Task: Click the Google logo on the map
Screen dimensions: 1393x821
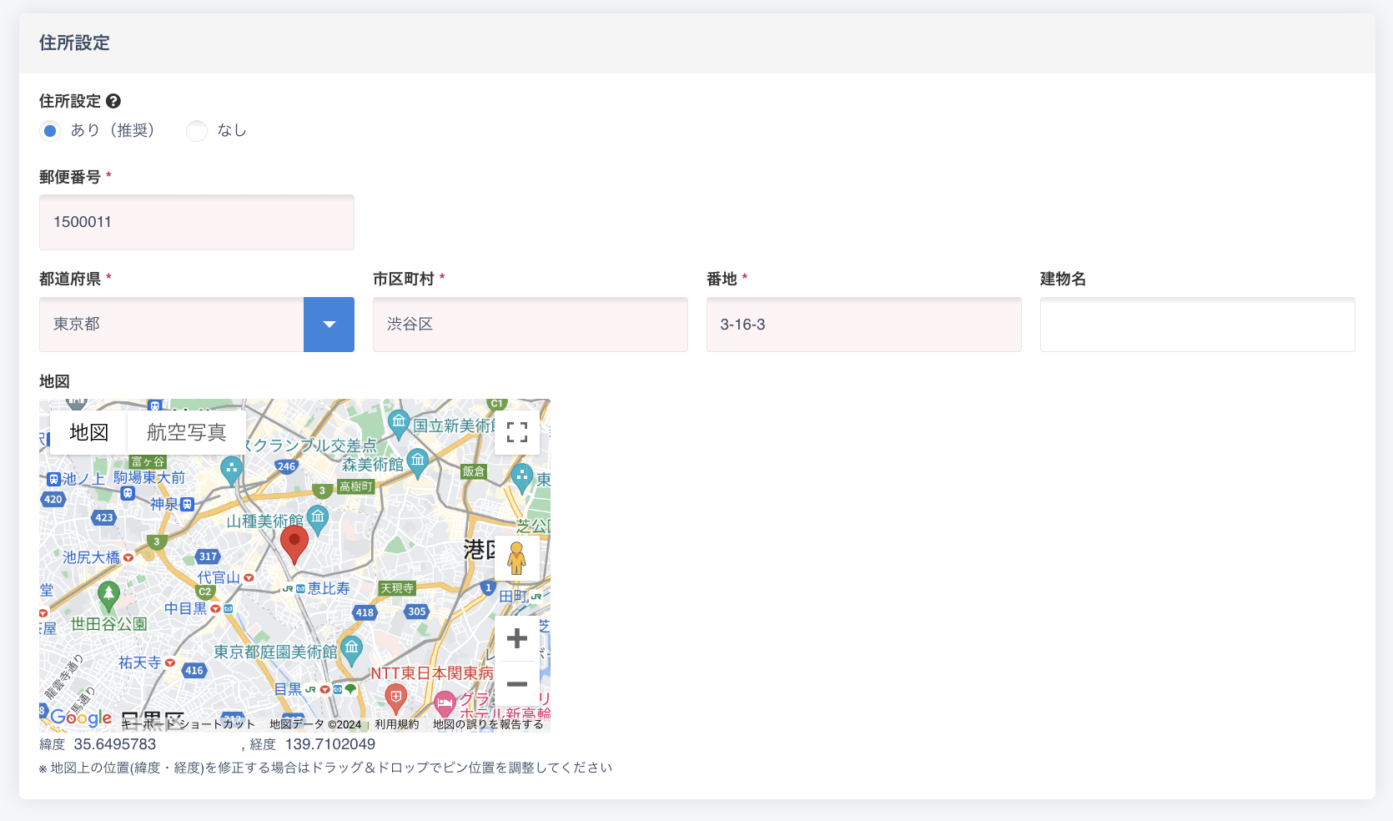Action: [x=80, y=717]
